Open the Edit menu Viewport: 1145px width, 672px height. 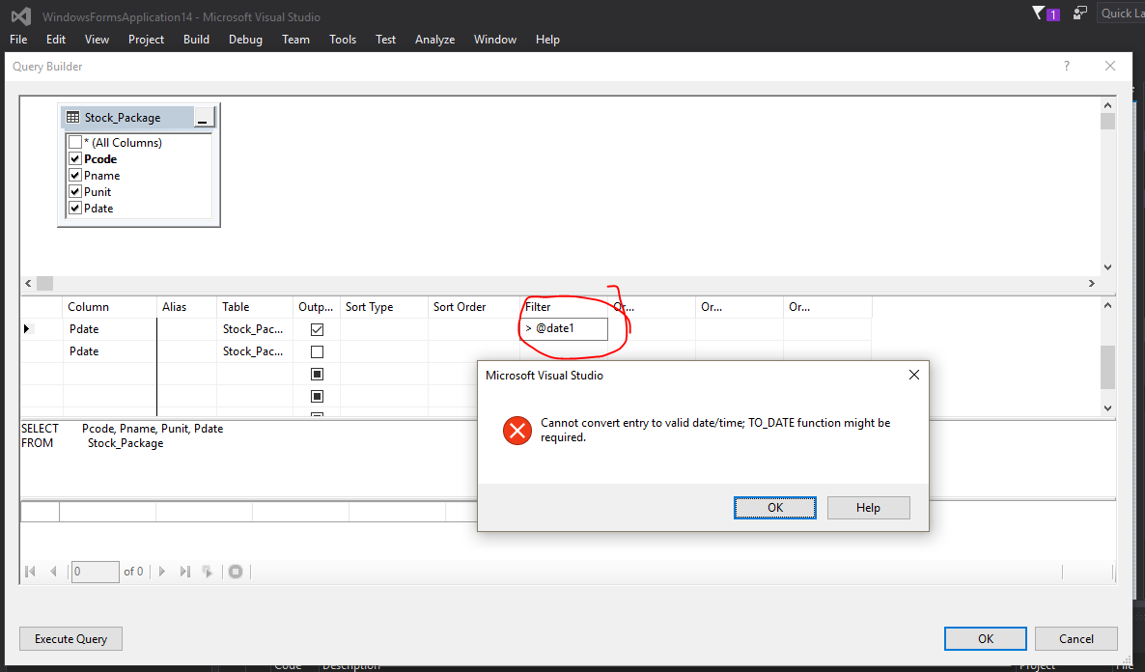coord(55,40)
